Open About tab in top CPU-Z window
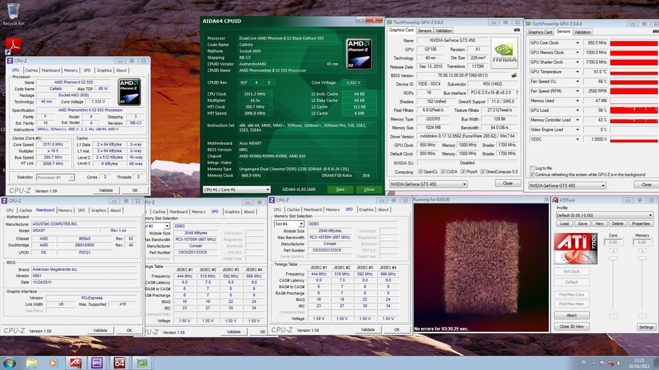The height and width of the screenshot is (370, 659). tap(121, 70)
